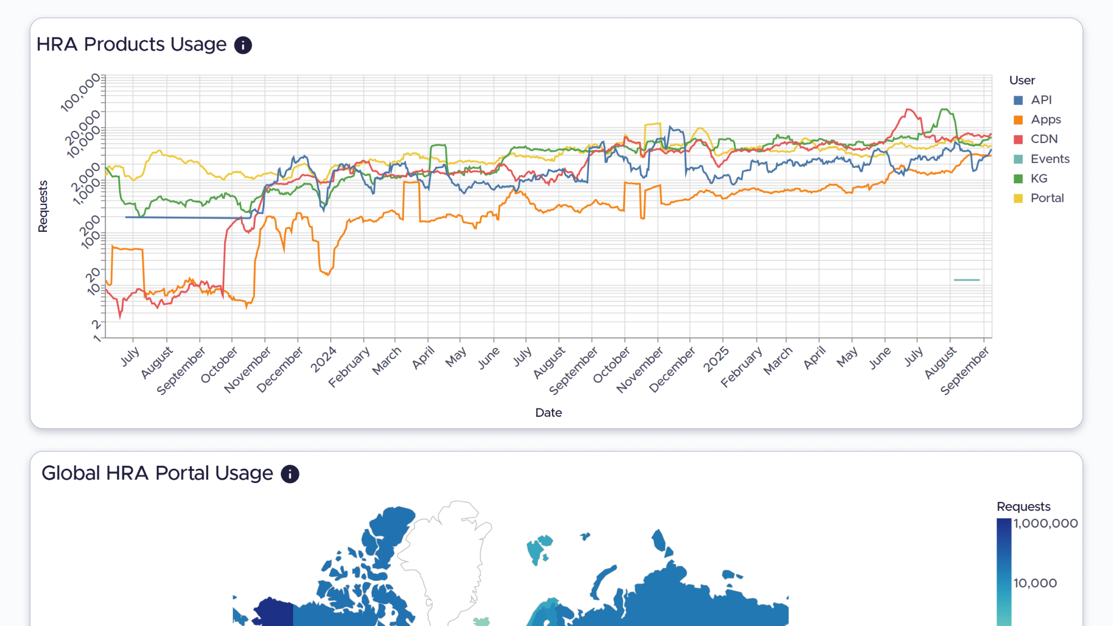Click the yellow Portal legend swatch

[x=1019, y=199]
